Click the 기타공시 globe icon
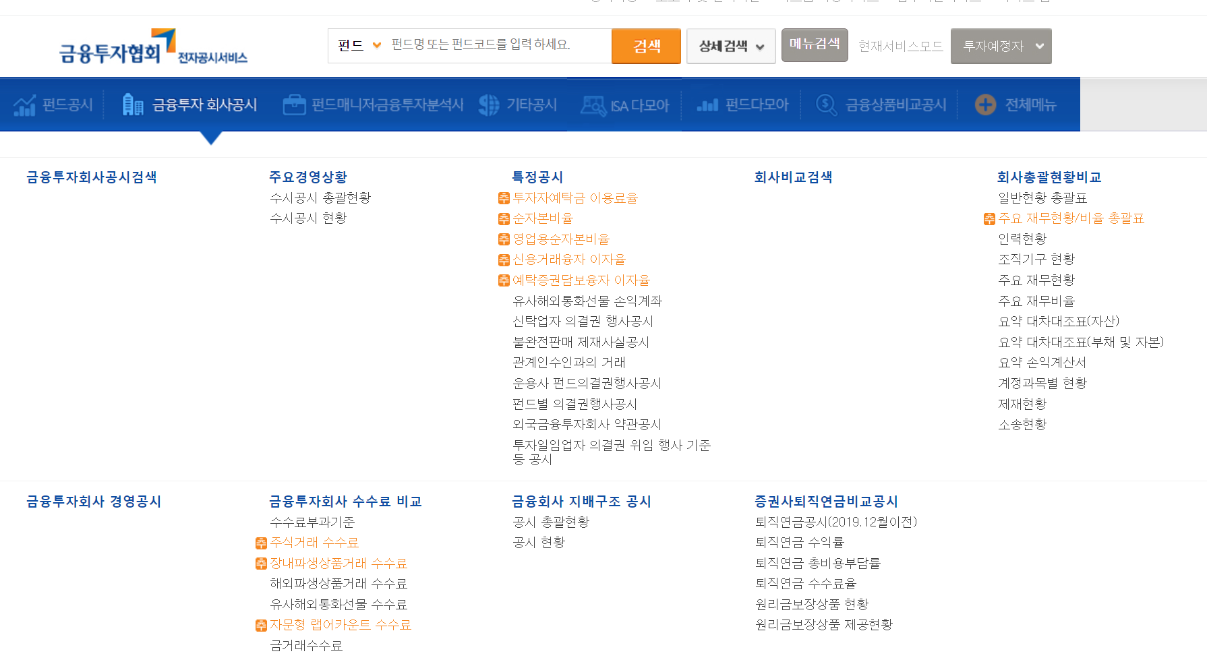Viewport: 1207px width, 664px height. click(x=489, y=104)
